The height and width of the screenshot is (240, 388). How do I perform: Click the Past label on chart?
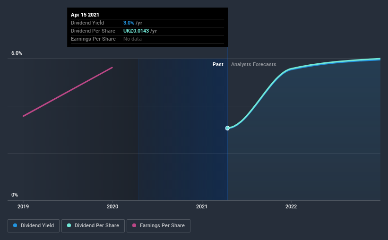click(218, 64)
